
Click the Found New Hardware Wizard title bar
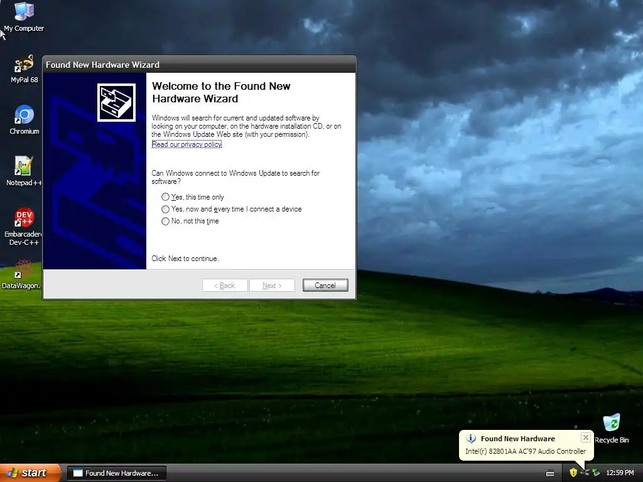point(199,65)
